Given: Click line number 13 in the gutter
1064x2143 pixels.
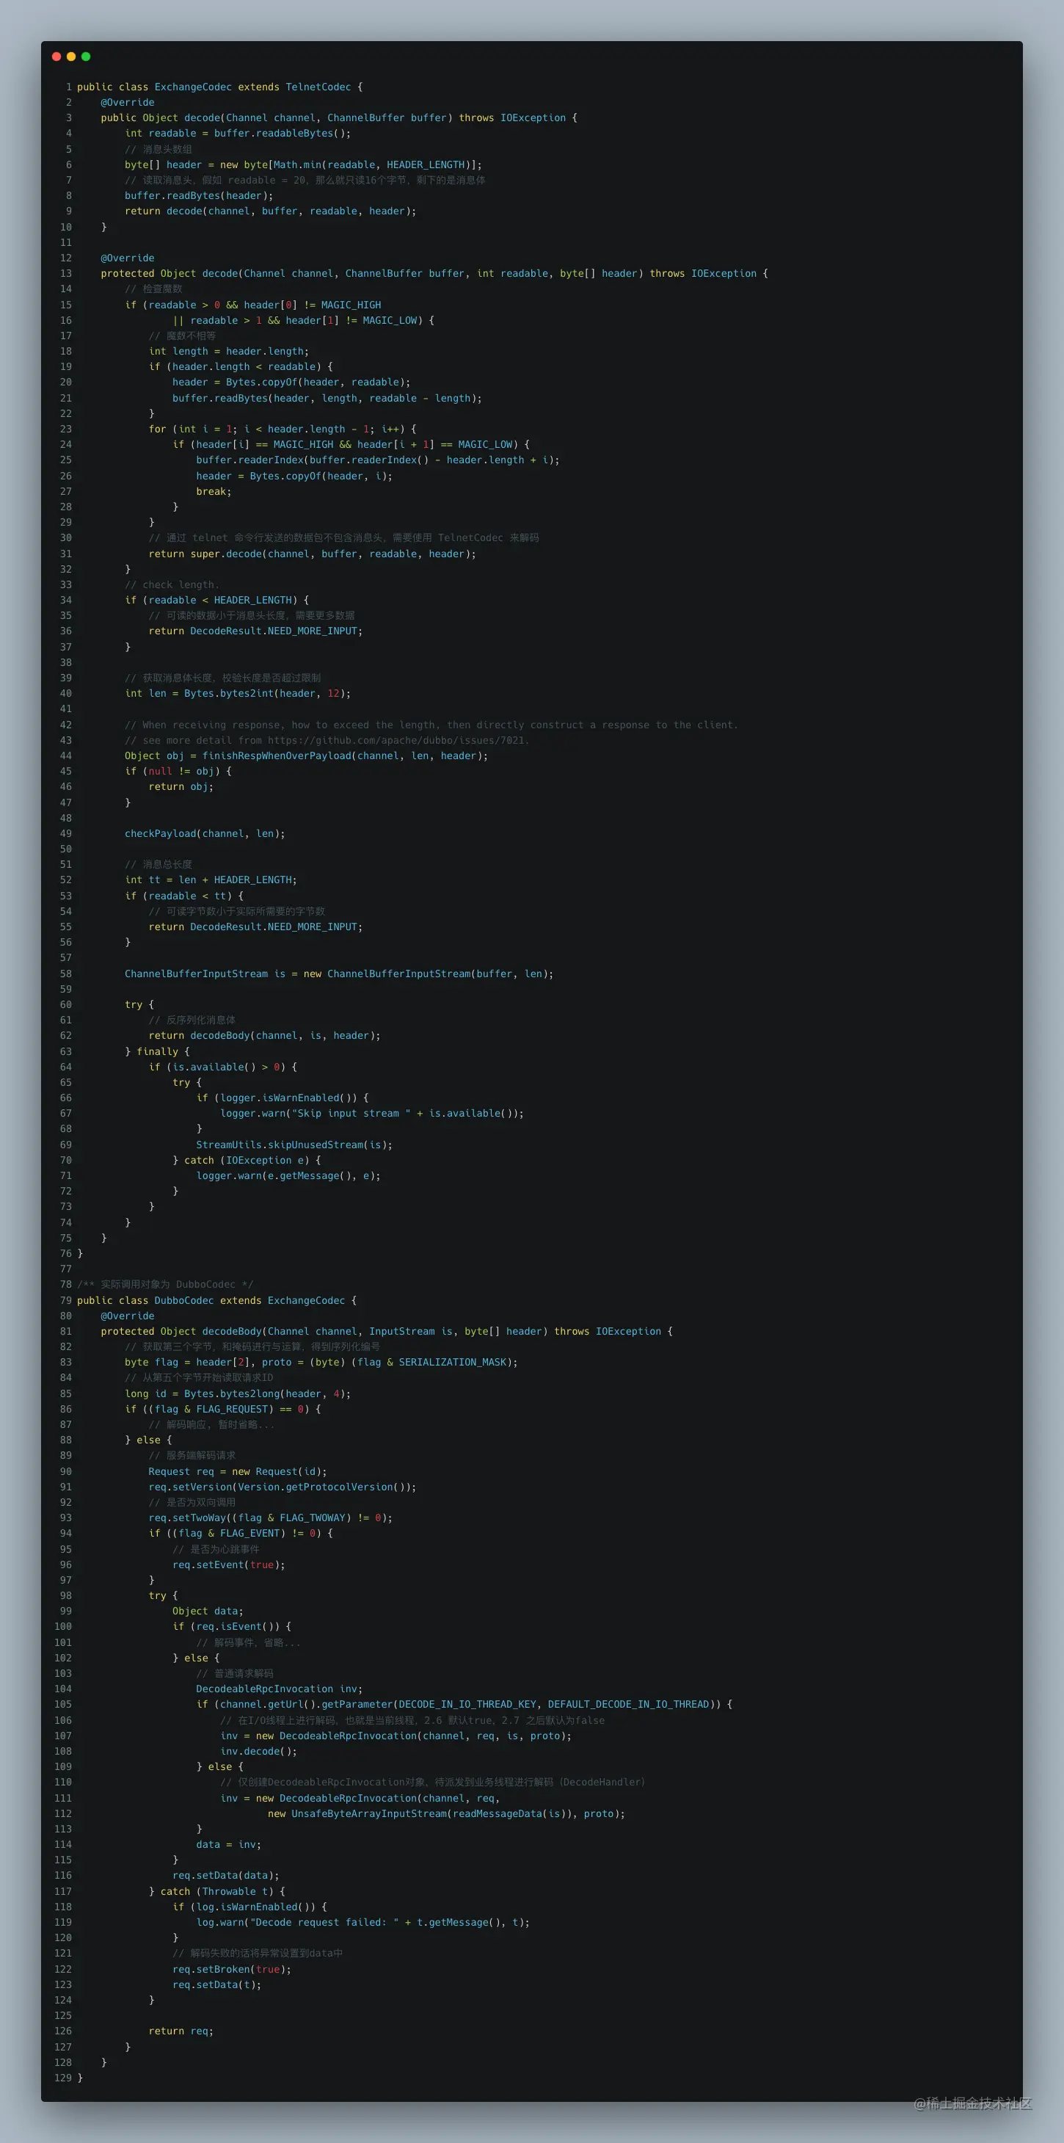Looking at the screenshot, I should 65,274.
